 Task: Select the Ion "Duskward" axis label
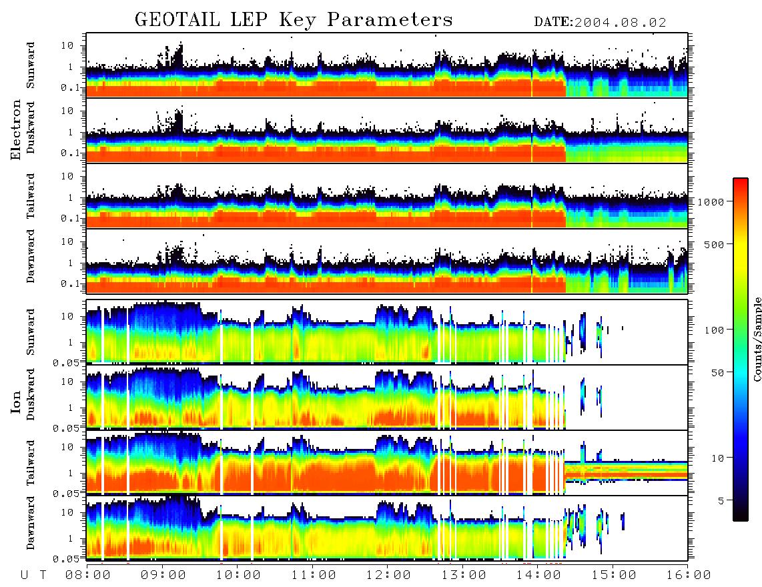pyautogui.click(x=31, y=394)
